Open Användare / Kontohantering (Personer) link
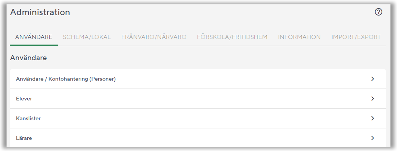 [66, 79]
